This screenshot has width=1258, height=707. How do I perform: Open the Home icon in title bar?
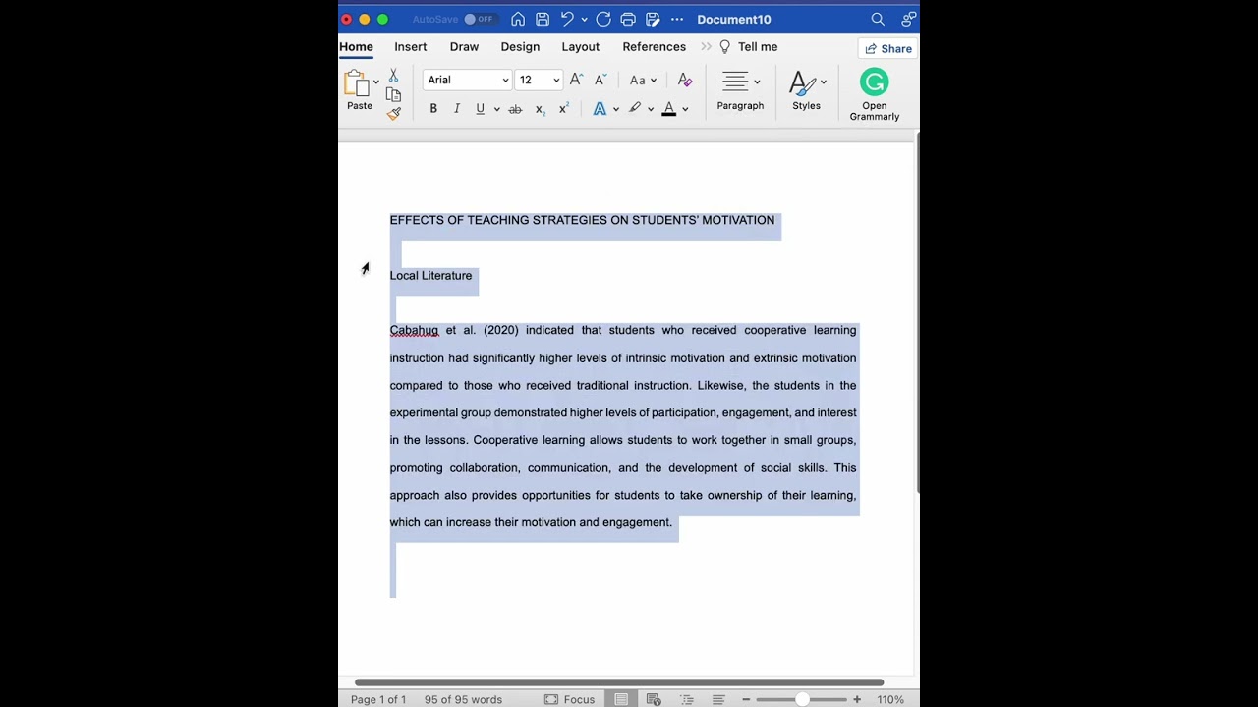(518, 19)
